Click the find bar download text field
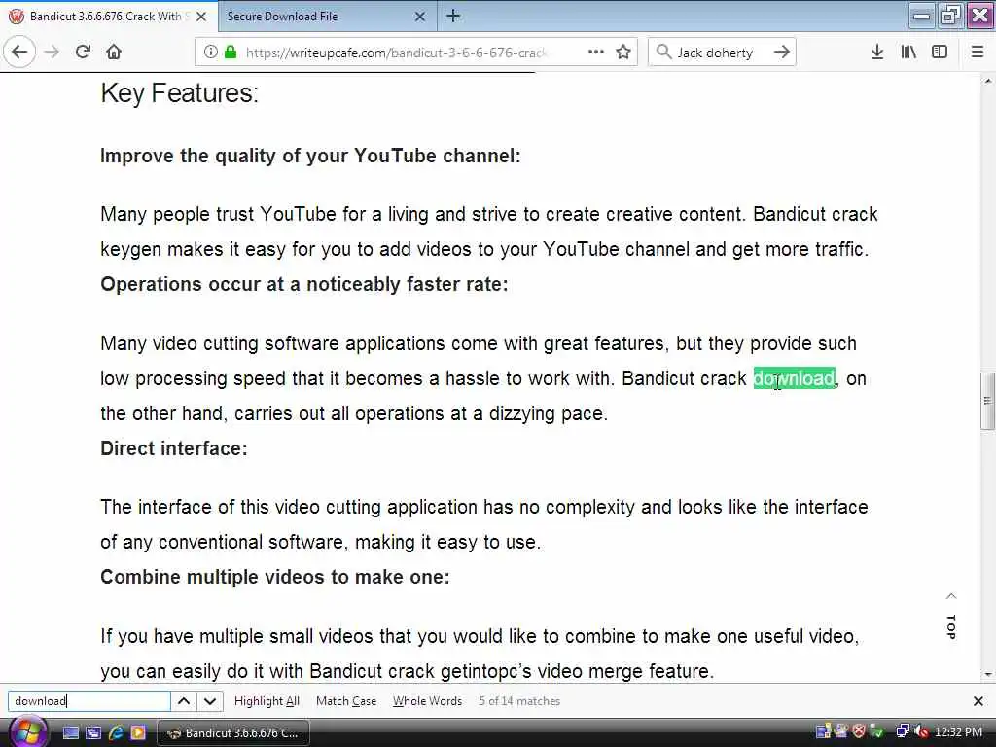 [89, 701]
